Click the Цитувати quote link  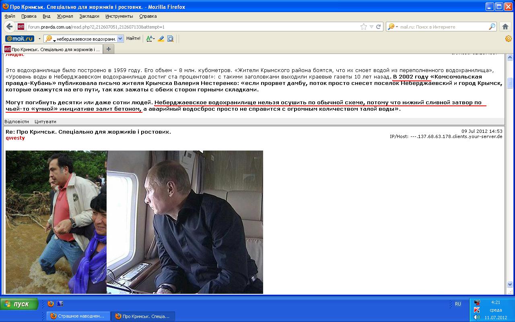(x=45, y=122)
